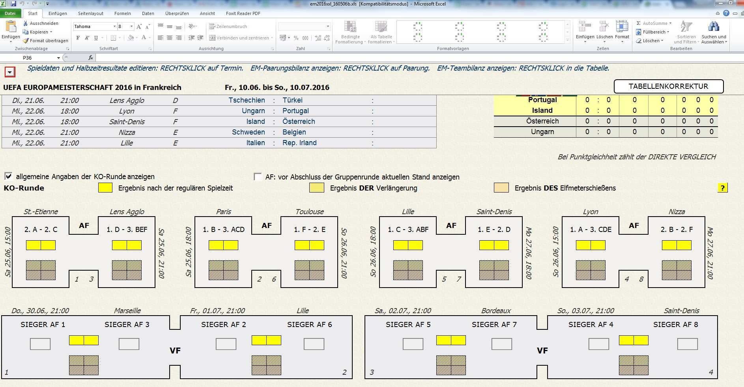This screenshot has height=387, width=744.
Task: Click Format übertragen paintbrush icon
Action: point(26,41)
